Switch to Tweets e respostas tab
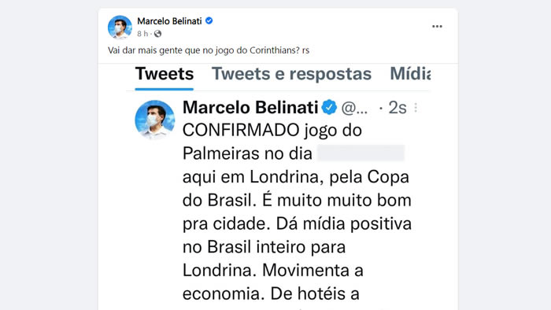Viewport: 551px width, 310px height. [292, 74]
